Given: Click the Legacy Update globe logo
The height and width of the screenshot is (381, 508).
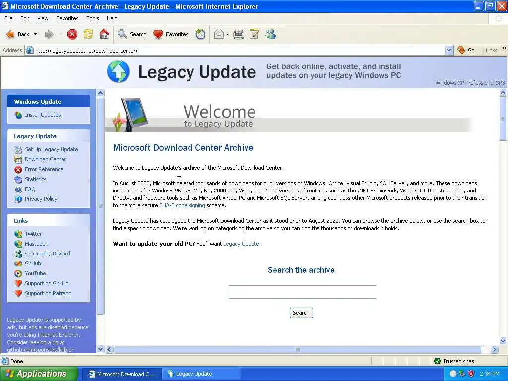Looking at the screenshot, I should coord(118,71).
